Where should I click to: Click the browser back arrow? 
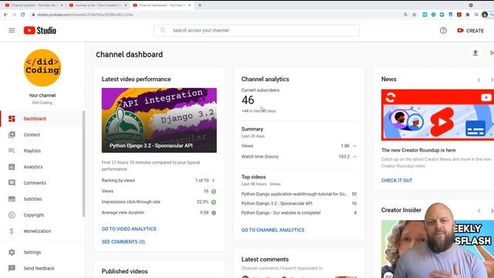(x=5, y=15)
